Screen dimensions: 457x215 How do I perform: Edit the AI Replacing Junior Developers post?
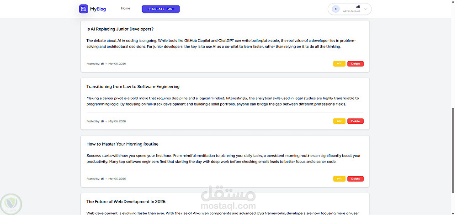pyautogui.click(x=339, y=64)
